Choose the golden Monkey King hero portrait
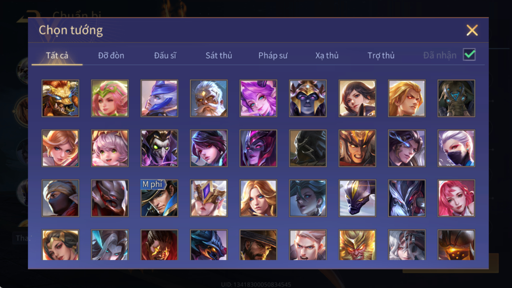This screenshot has width=512, height=288. [357, 245]
